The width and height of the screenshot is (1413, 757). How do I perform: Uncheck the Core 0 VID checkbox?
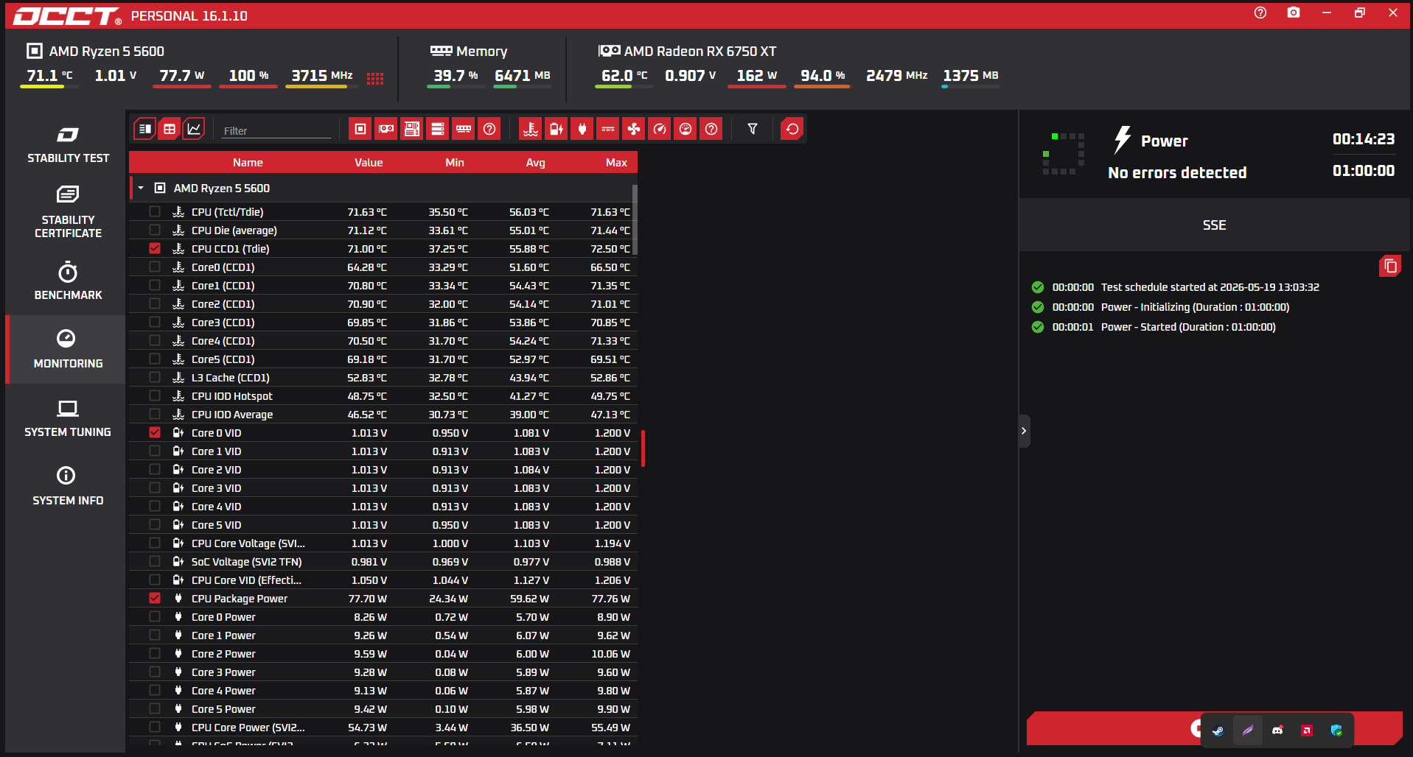(x=155, y=432)
